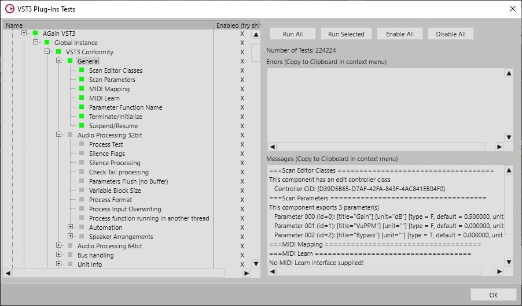The image size is (522, 306).
Task: Click the gray status square beside Process Test
Action: pos(82,144)
